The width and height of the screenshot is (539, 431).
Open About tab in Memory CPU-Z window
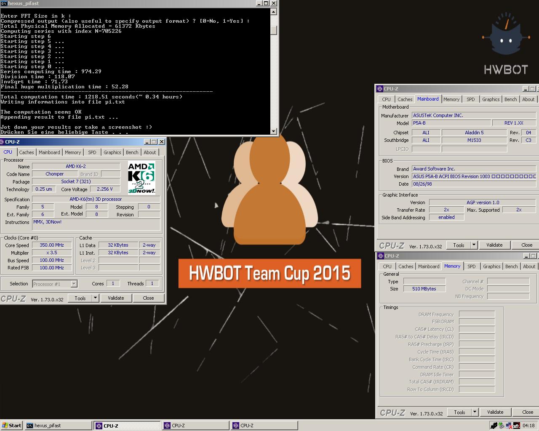tap(529, 266)
